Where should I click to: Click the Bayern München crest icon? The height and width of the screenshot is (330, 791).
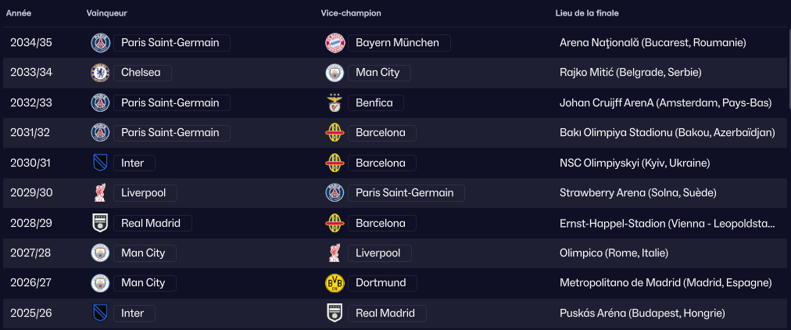coord(335,42)
